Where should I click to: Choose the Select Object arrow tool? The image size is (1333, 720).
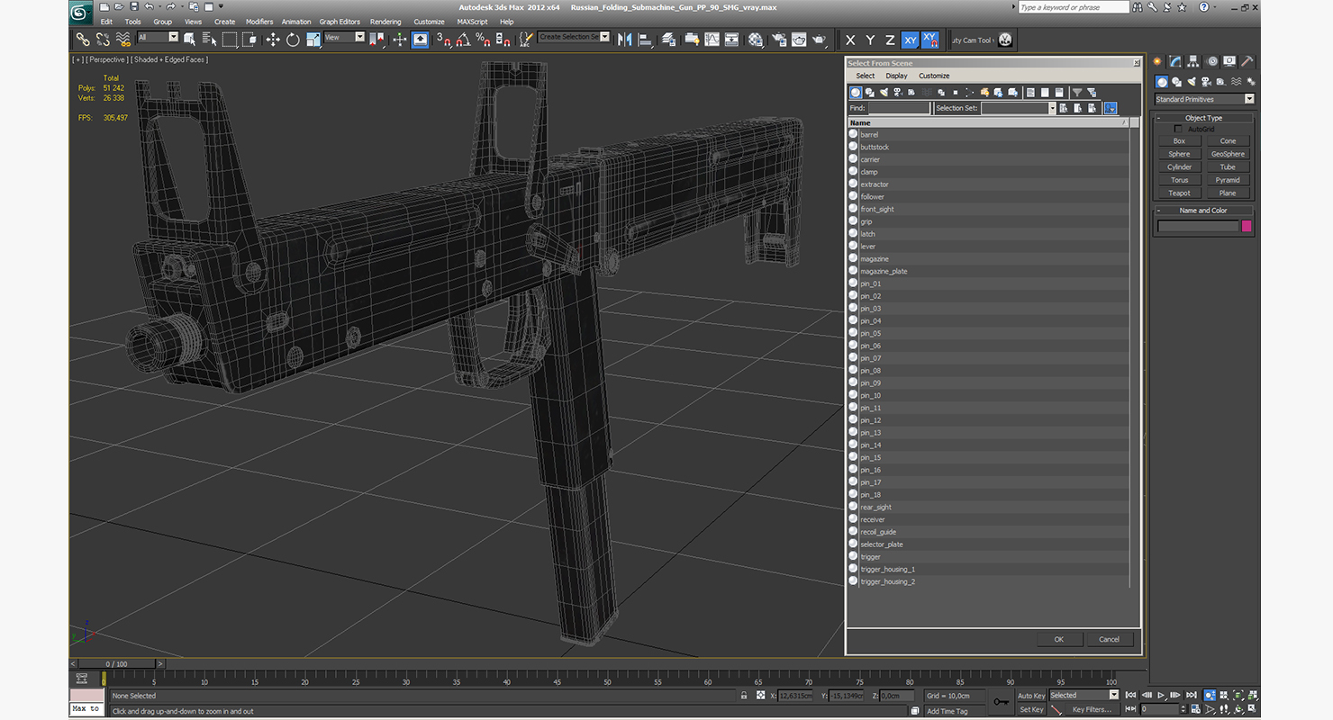pyautogui.click(x=190, y=40)
